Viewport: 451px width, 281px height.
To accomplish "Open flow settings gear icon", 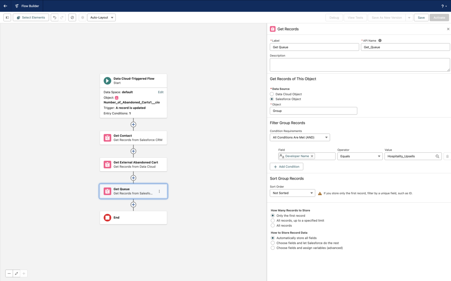I will tap(83, 18).
